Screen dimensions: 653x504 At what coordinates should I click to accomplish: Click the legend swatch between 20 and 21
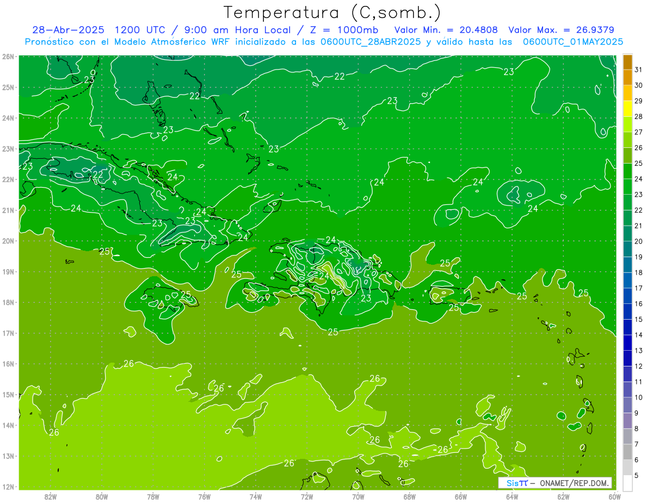(x=627, y=233)
